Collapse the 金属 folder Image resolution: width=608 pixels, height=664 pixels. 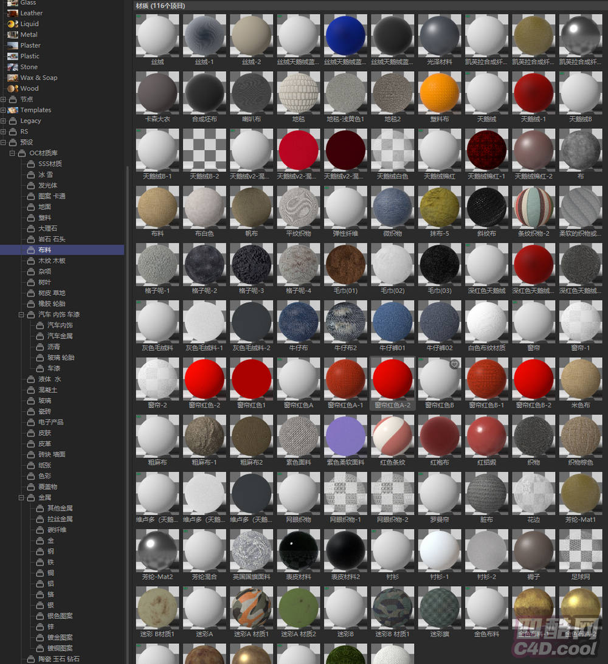[22, 497]
